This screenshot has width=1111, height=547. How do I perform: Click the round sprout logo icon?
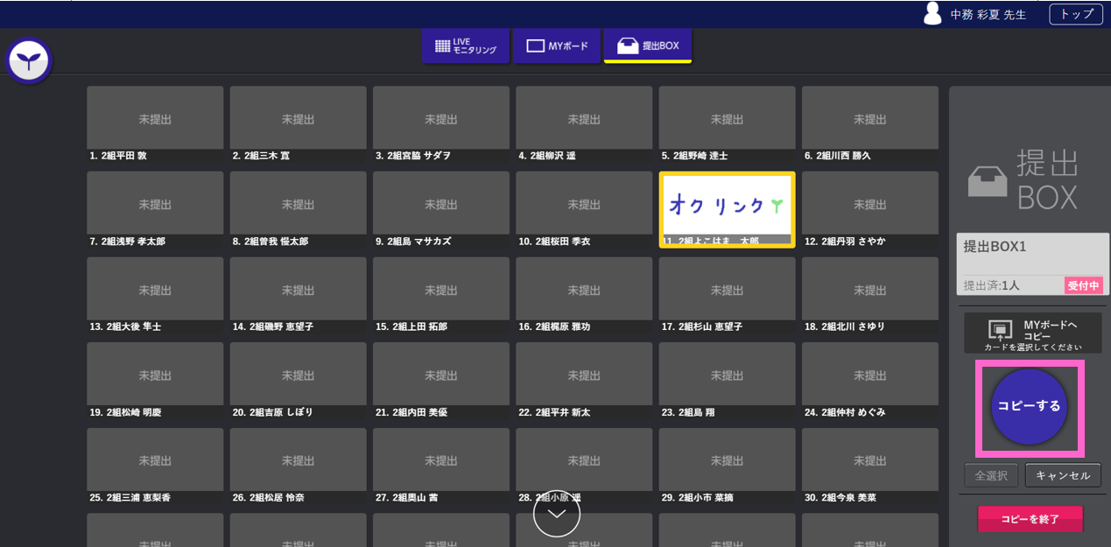point(29,60)
